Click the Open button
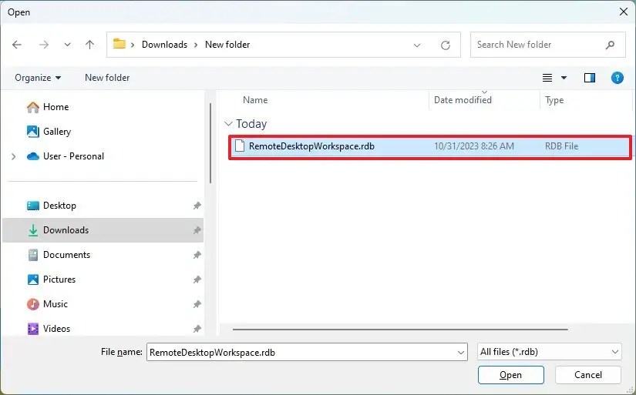The image size is (636, 395). pos(510,375)
